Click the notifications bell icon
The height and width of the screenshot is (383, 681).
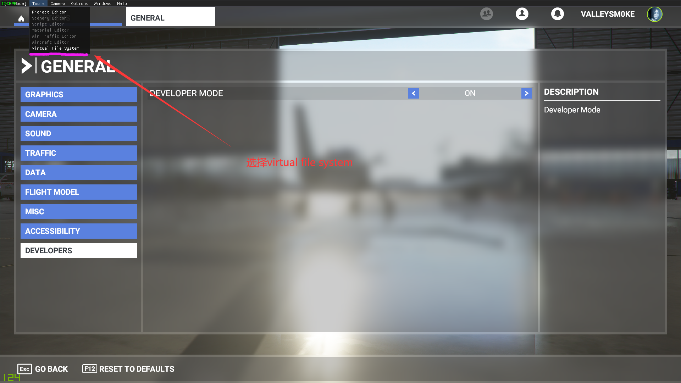557,13
